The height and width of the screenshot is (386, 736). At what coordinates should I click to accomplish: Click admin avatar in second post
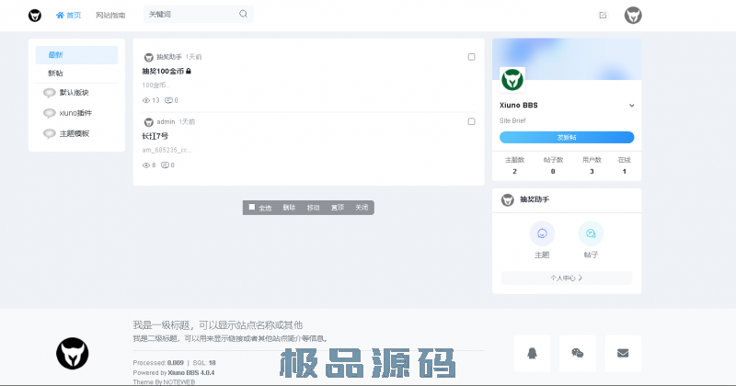[149, 122]
